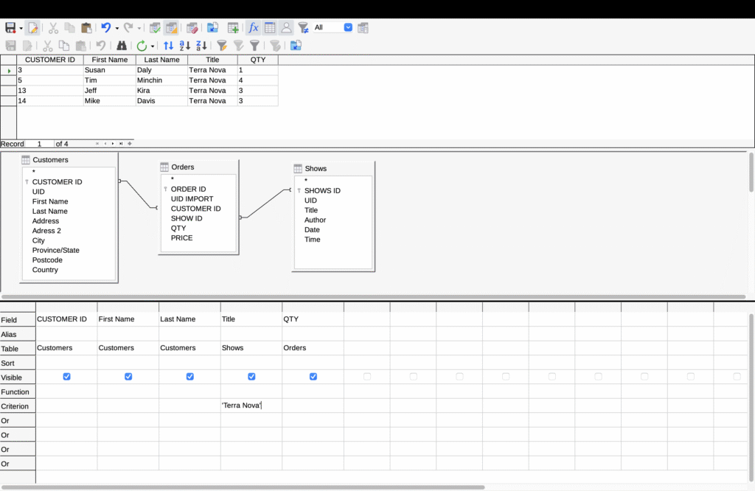Click the Run Query toolbar icon
The height and width of the screenshot is (491, 755).
point(155,28)
